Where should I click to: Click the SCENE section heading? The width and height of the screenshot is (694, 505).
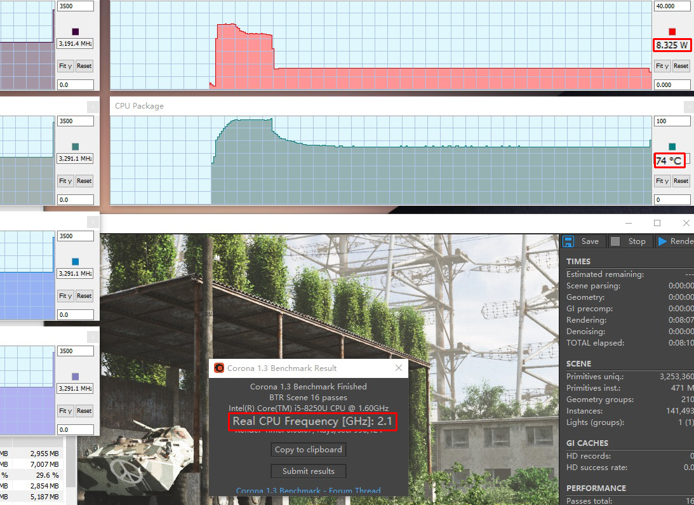pos(578,364)
